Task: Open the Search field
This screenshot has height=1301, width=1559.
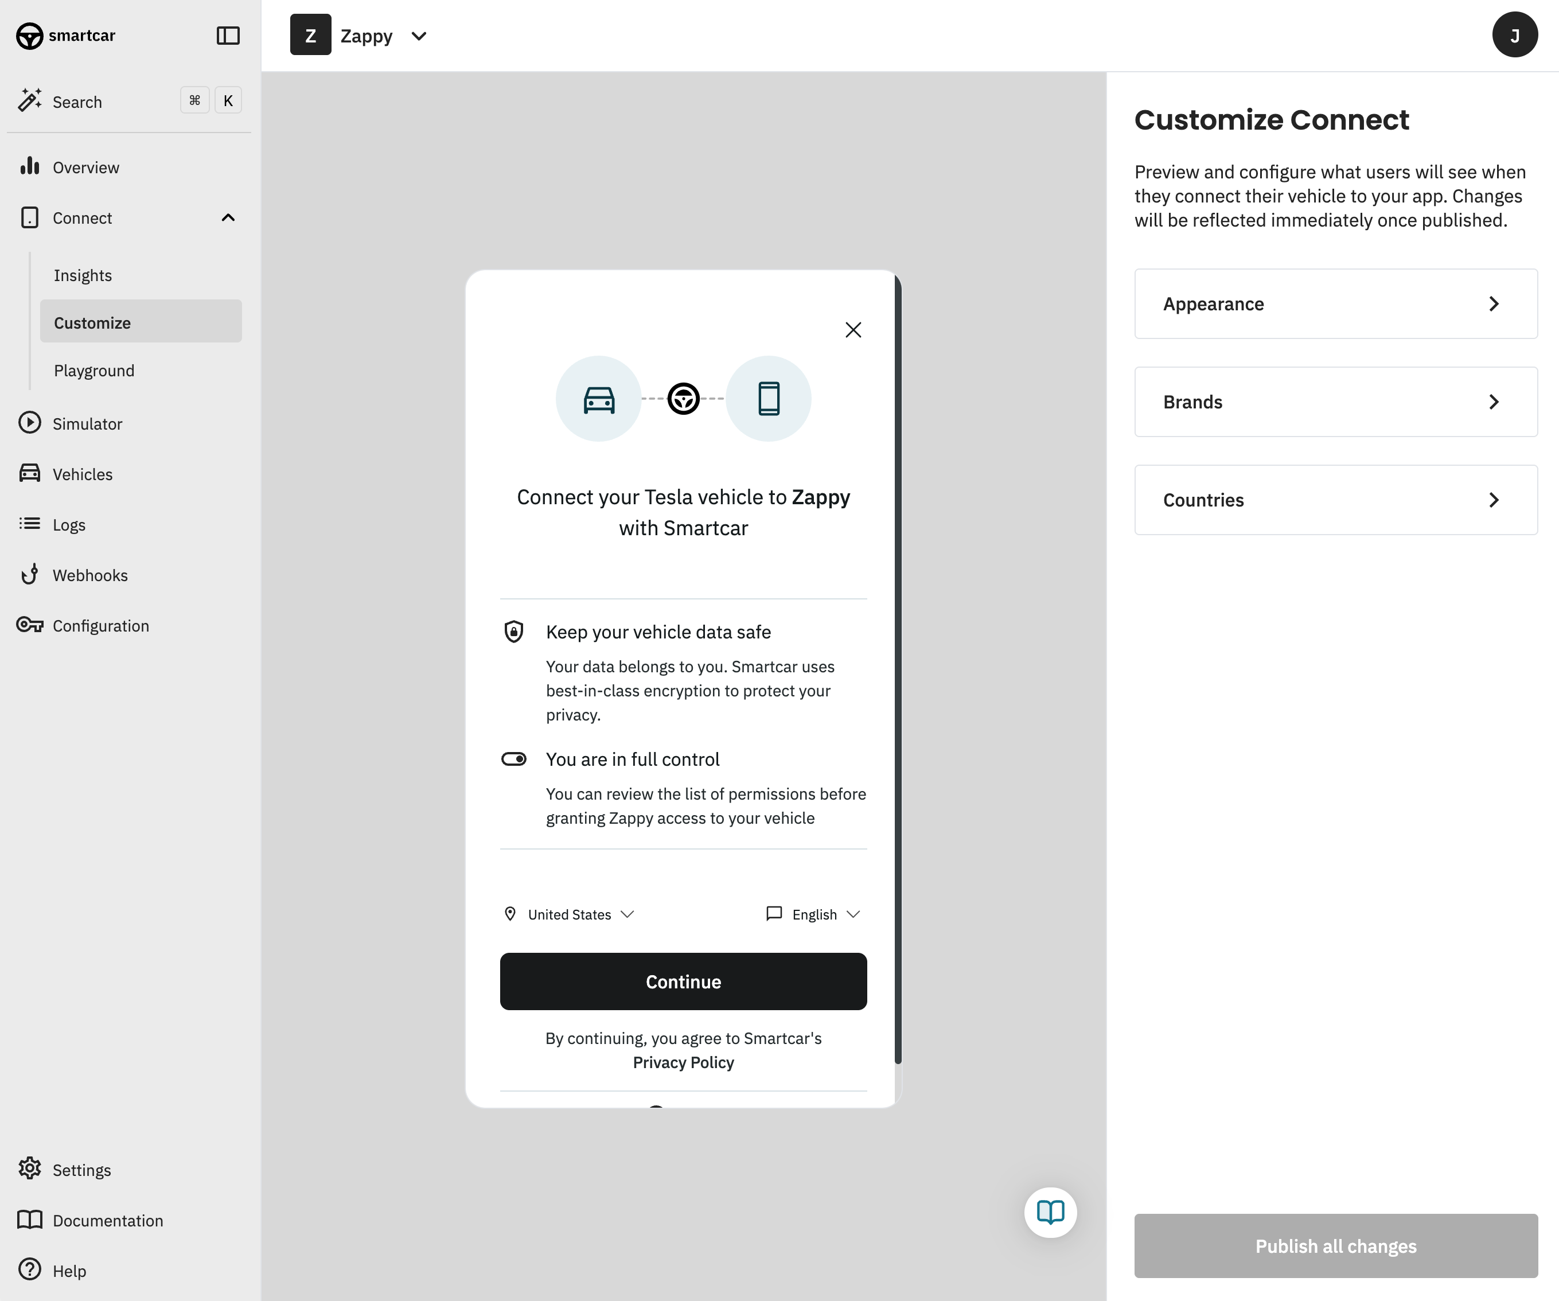Action: tap(129, 101)
